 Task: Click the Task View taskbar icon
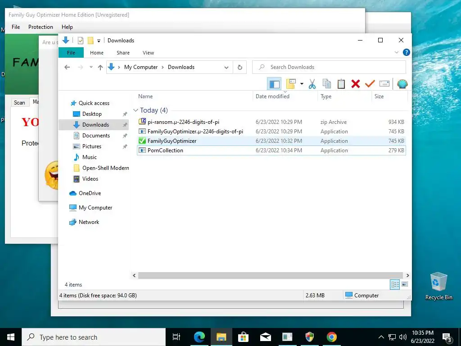pyautogui.click(x=176, y=337)
